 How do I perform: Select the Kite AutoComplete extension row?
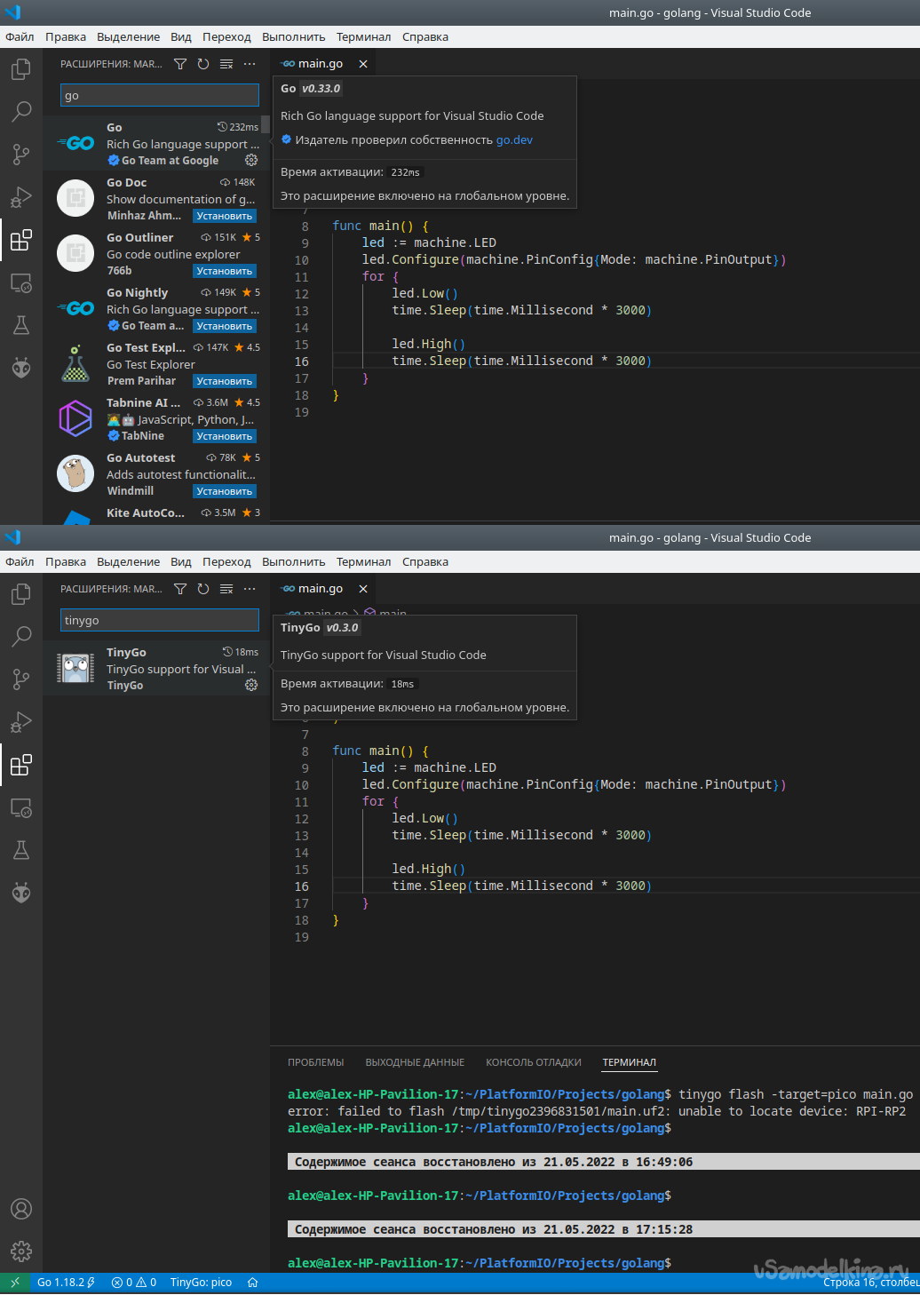click(156, 515)
